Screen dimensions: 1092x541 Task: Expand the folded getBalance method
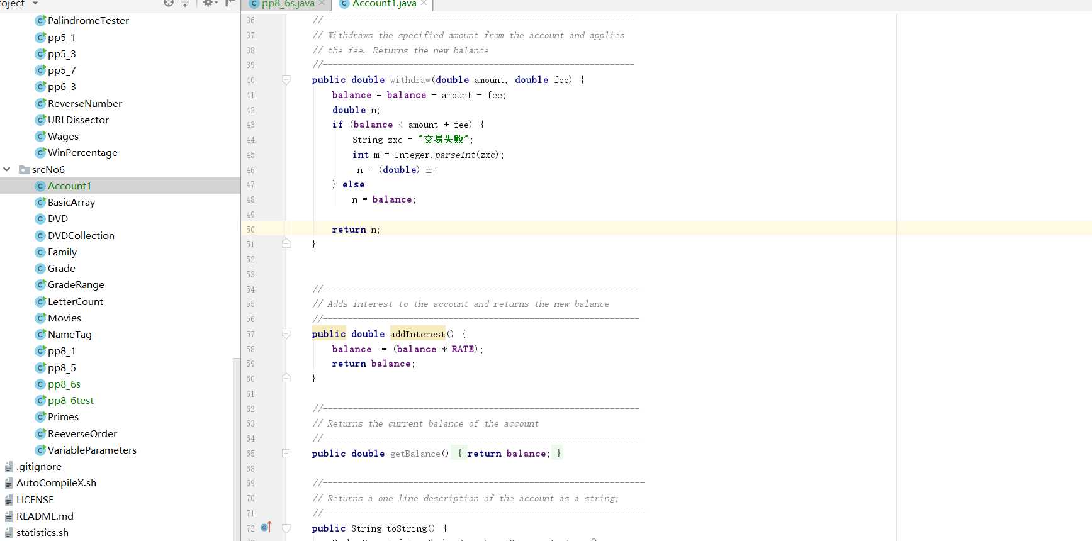click(286, 454)
